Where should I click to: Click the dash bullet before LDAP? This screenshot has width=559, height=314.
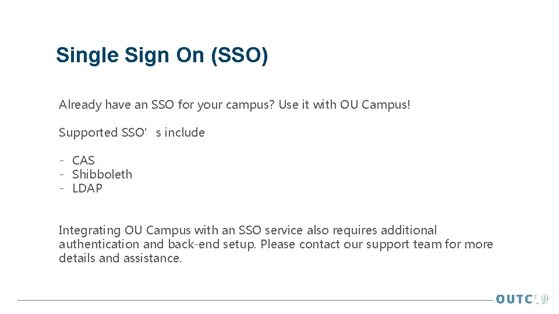pos(61,188)
